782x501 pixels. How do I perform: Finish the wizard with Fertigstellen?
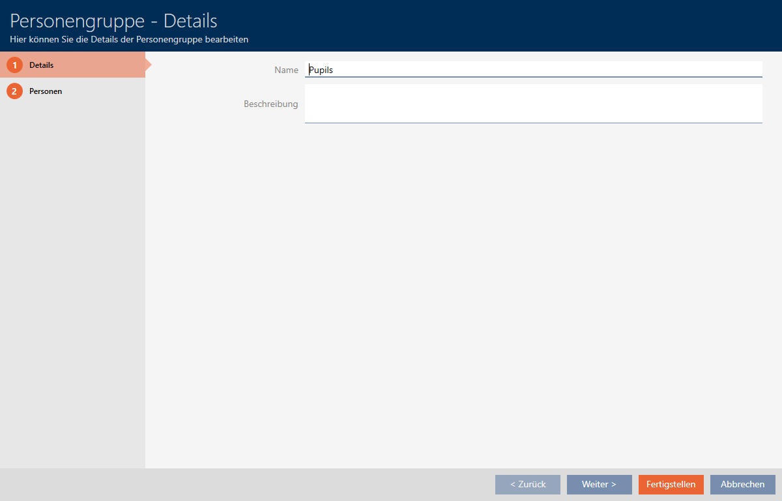671,484
